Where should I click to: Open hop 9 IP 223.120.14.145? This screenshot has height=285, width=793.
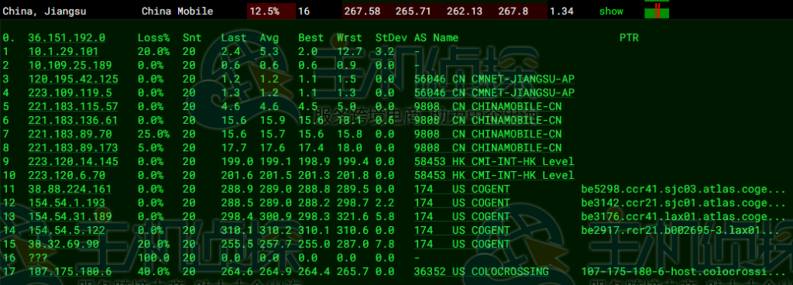pyautogui.click(x=74, y=162)
